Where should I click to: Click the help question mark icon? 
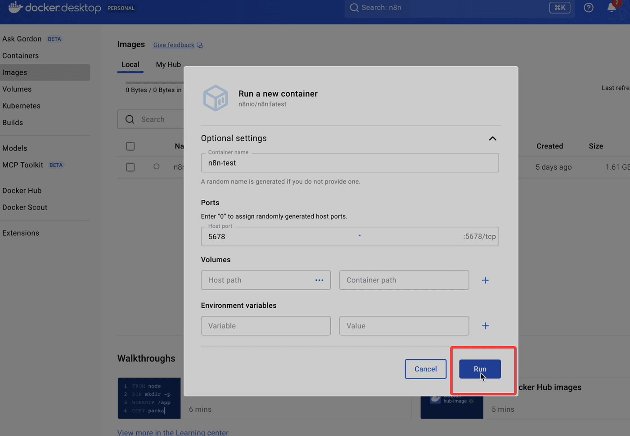pos(588,8)
